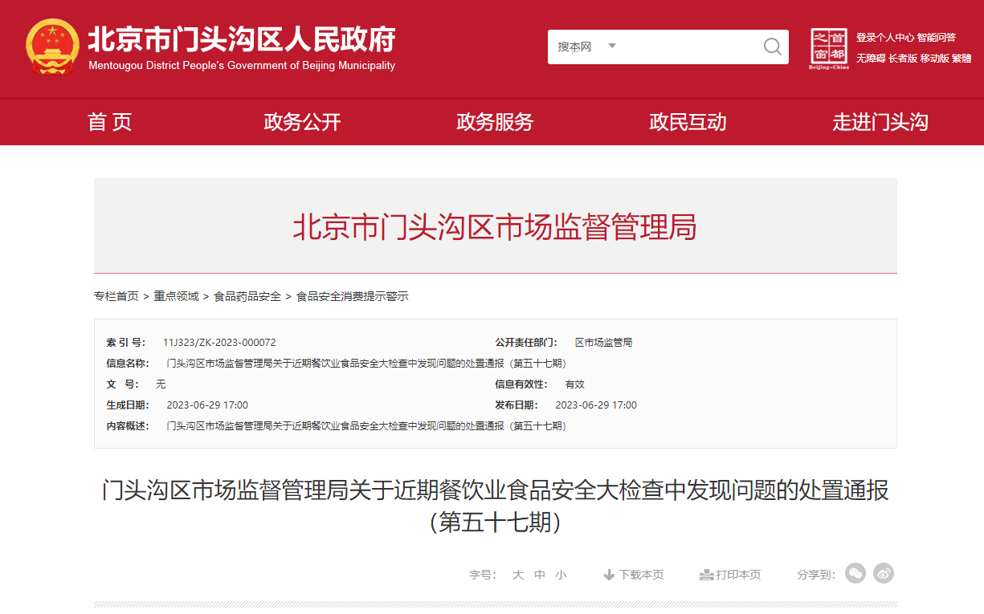The width and height of the screenshot is (984, 614).
Task: Click the national emblem logo
Action: click(x=52, y=47)
